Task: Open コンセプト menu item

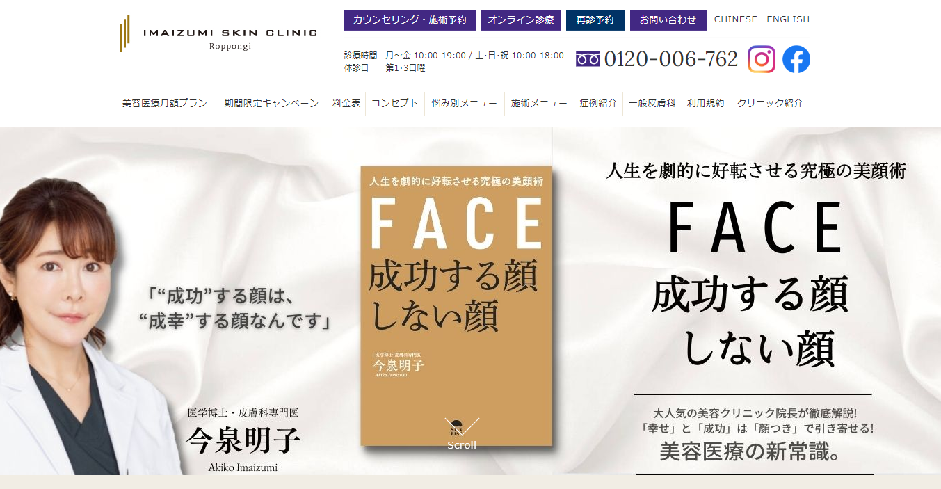Action: click(394, 103)
